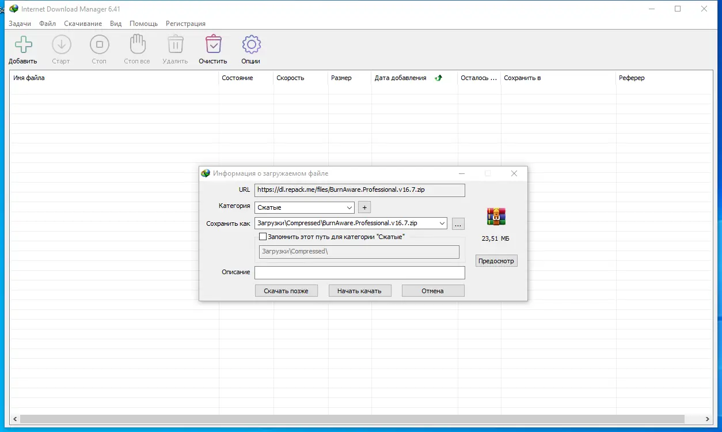The height and width of the screenshot is (432, 722).
Task: Click into the Описание input field
Action: (x=360, y=272)
